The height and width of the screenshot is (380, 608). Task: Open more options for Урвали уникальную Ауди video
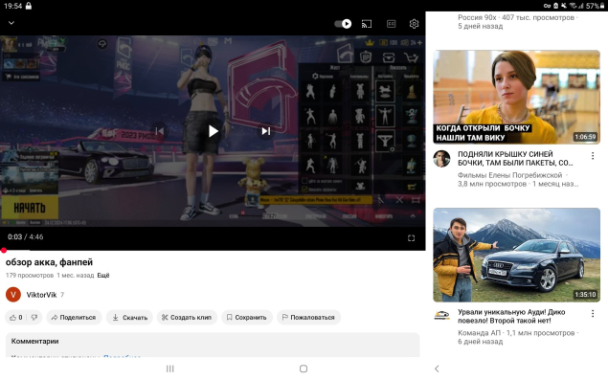pos(593,314)
